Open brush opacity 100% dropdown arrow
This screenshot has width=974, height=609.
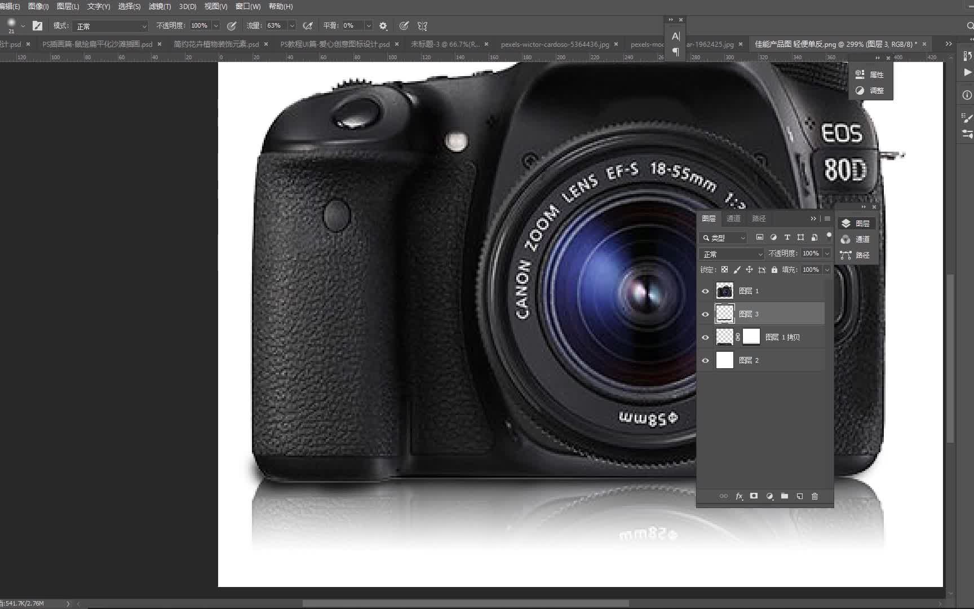pyautogui.click(x=216, y=26)
